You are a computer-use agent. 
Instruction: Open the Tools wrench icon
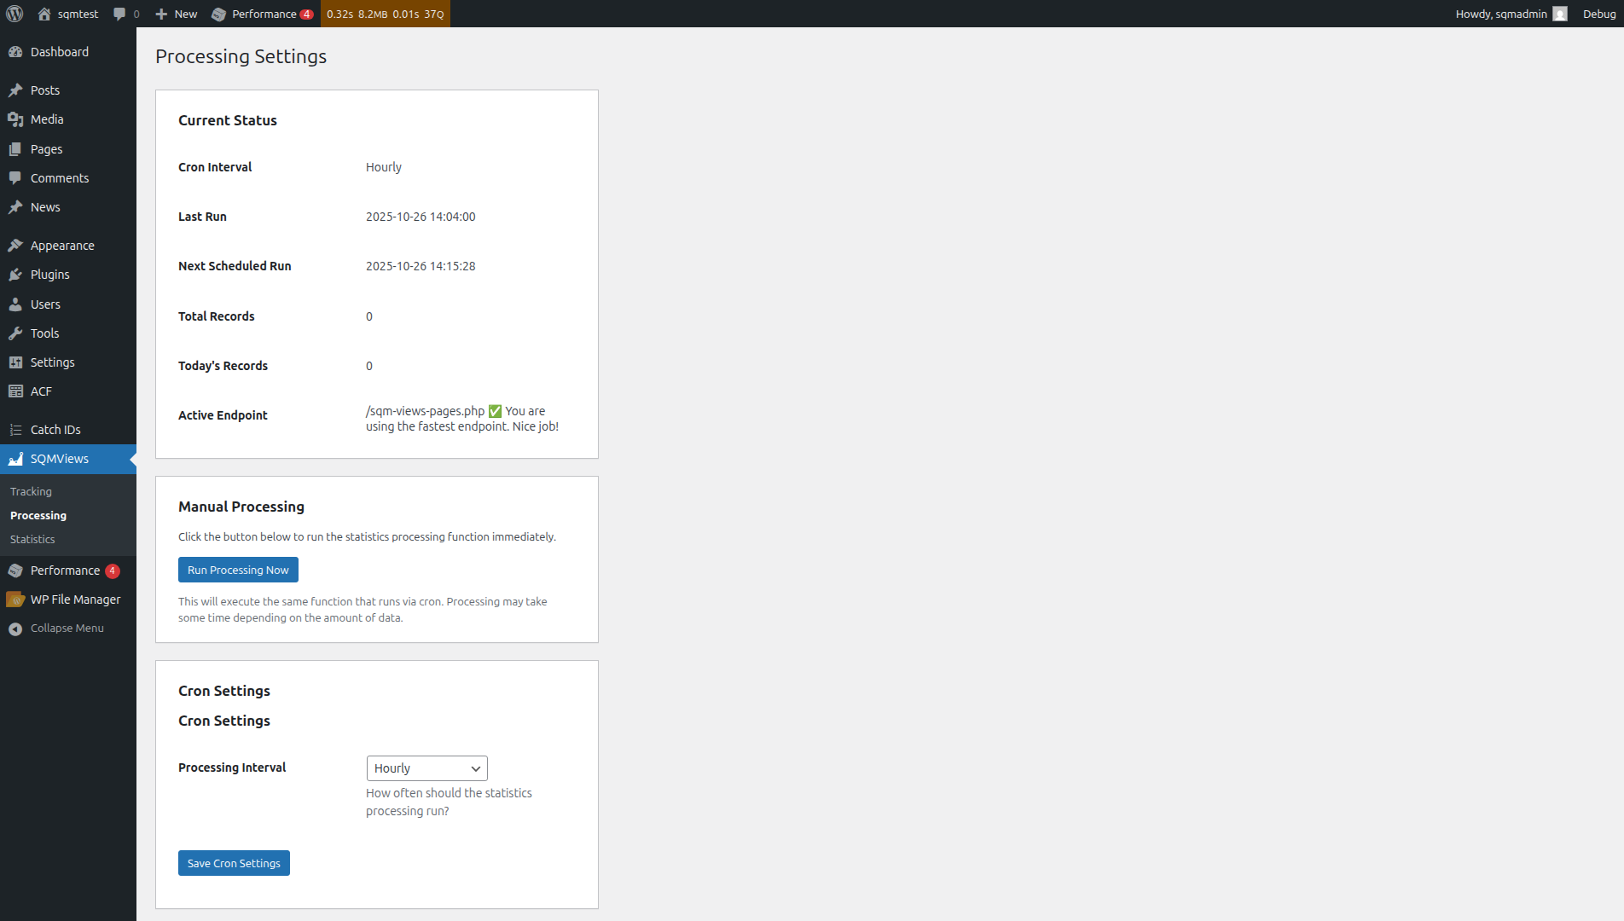[x=17, y=333]
